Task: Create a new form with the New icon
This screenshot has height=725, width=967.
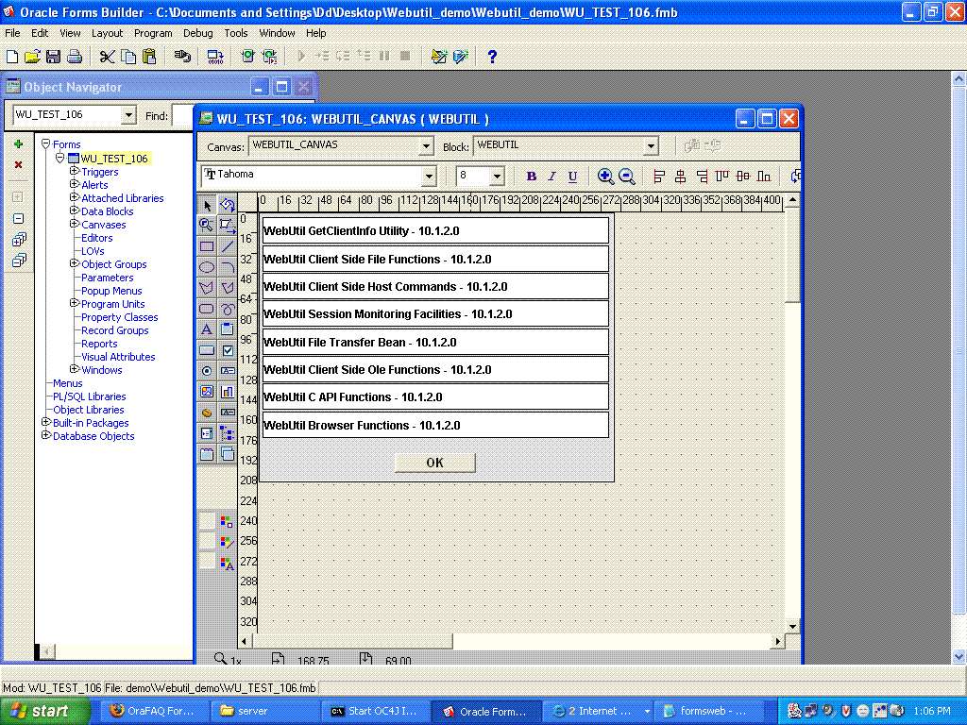Action: point(12,57)
